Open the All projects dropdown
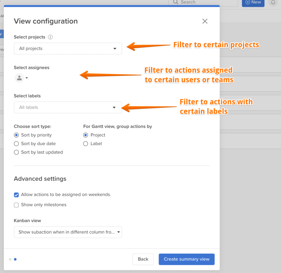281x273 pixels. [x=68, y=48]
